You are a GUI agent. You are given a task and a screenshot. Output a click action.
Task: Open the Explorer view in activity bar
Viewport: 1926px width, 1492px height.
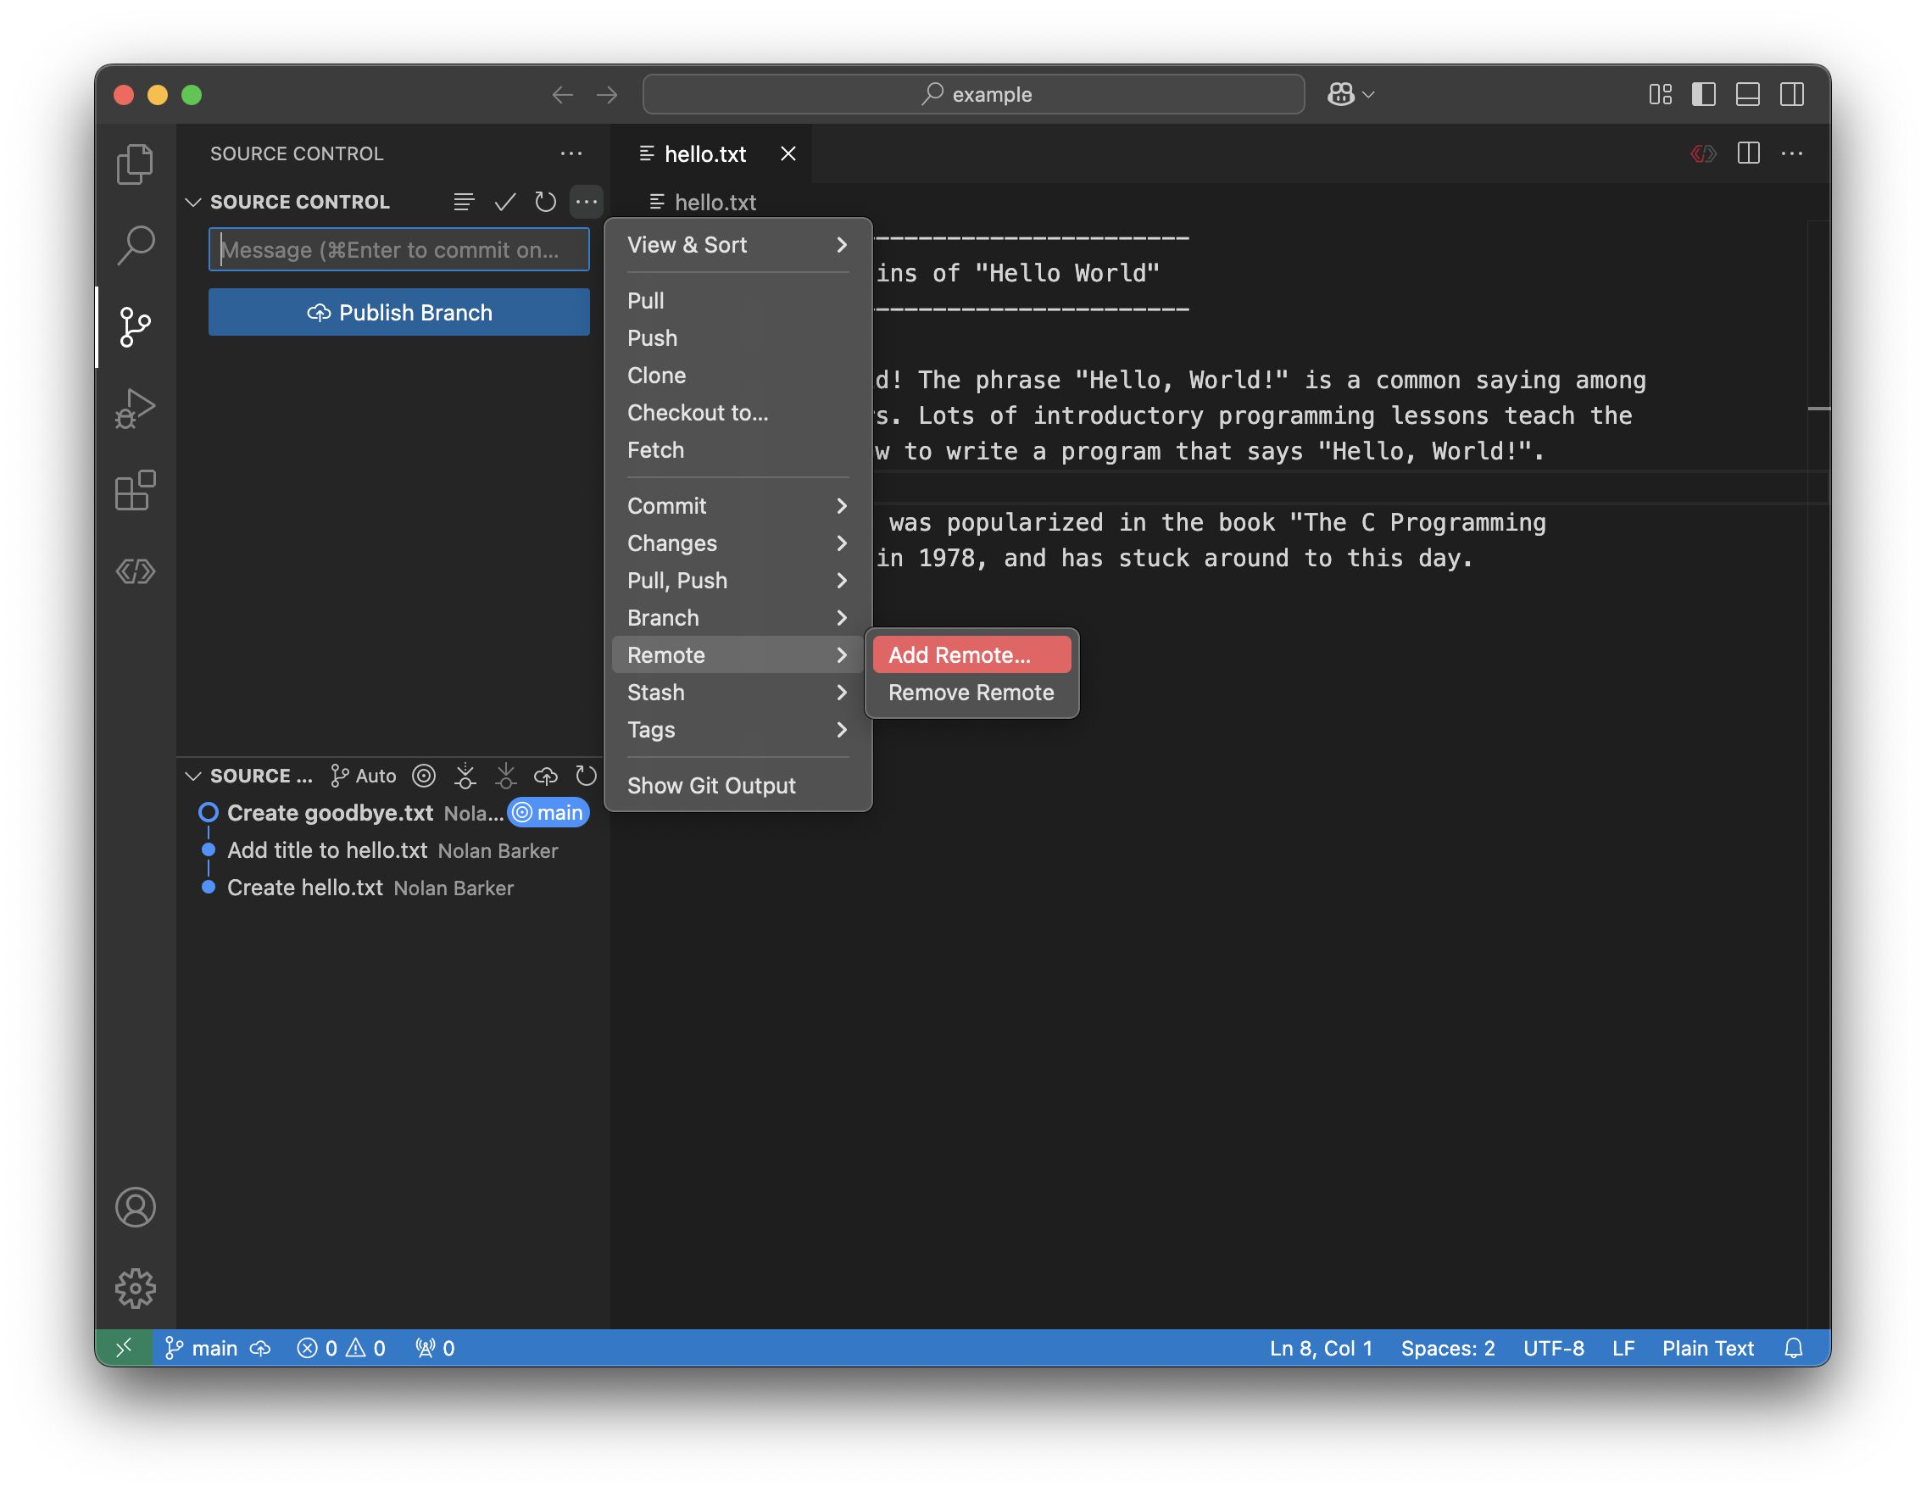135,164
